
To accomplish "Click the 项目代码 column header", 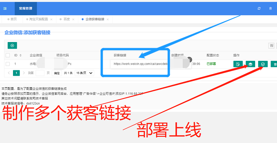I will [x=62, y=55].
